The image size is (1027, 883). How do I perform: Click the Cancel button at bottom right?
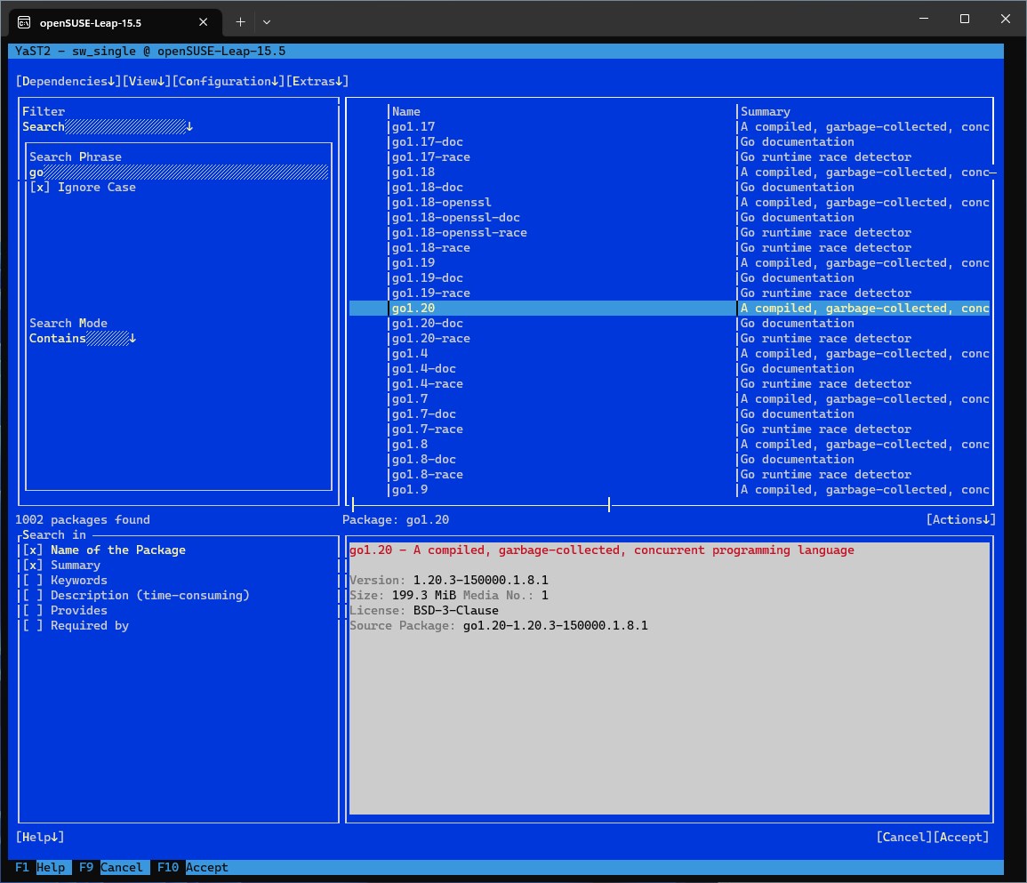coord(904,837)
